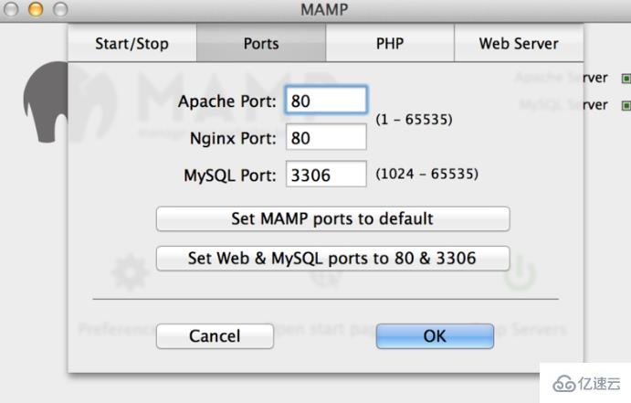
Task: Click Set MAMP ports to default
Action: click(x=332, y=218)
